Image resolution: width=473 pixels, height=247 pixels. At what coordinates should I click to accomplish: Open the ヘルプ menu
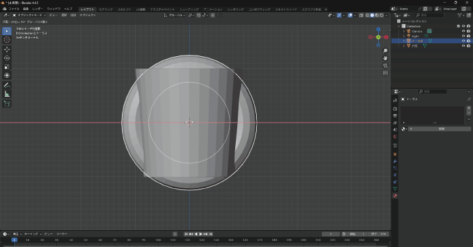click(68, 9)
